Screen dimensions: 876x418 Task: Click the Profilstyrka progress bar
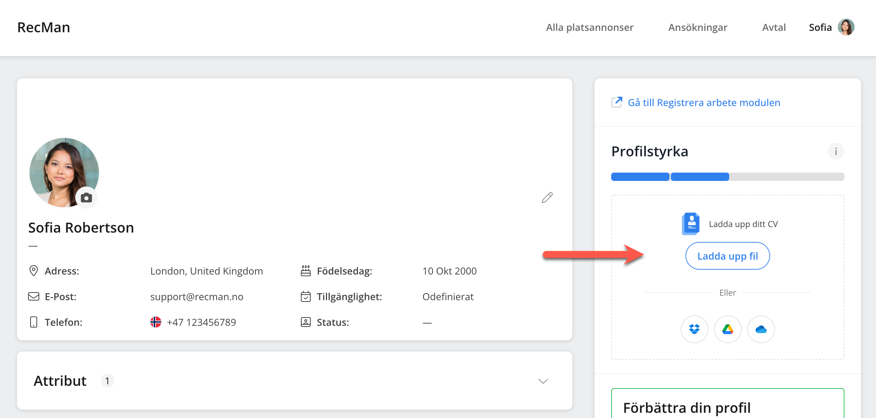pos(727,177)
